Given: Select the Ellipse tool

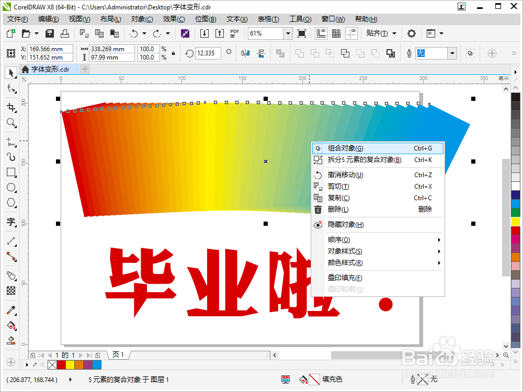Looking at the screenshot, I should pos(11,187).
